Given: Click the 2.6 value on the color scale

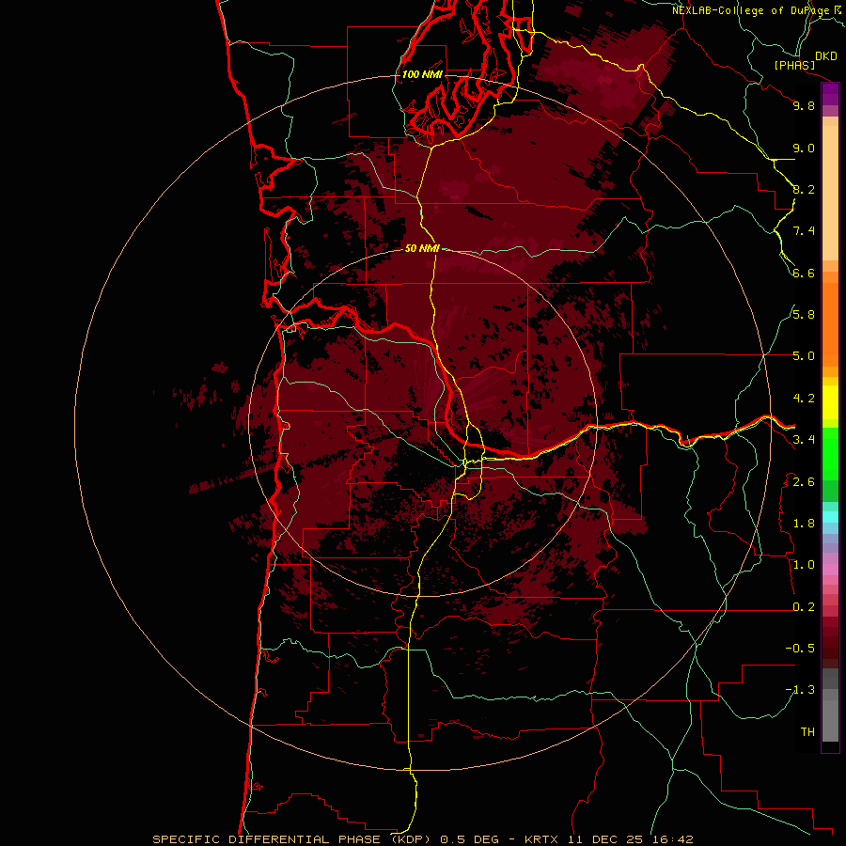Looking at the screenshot, I should tap(804, 482).
